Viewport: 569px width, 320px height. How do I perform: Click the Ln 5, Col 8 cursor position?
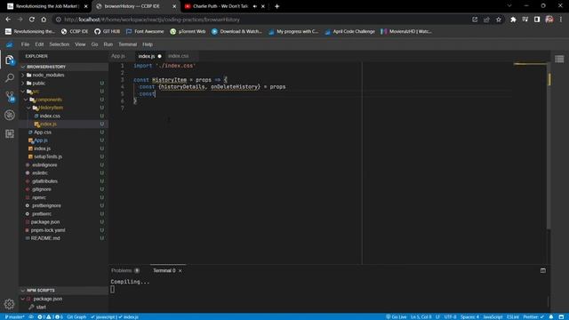coord(421,316)
